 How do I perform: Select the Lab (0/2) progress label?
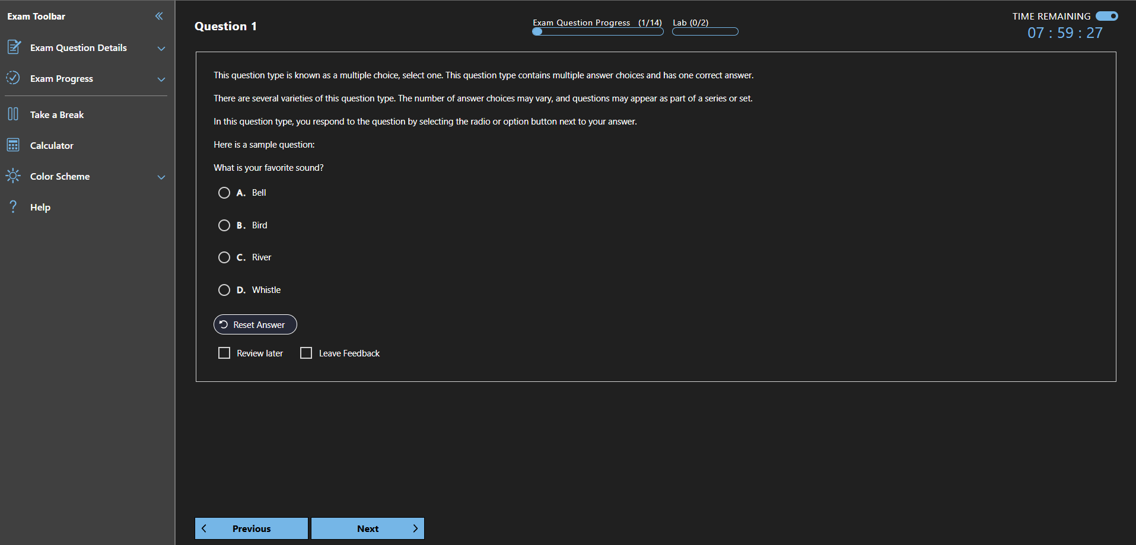[690, 23]
